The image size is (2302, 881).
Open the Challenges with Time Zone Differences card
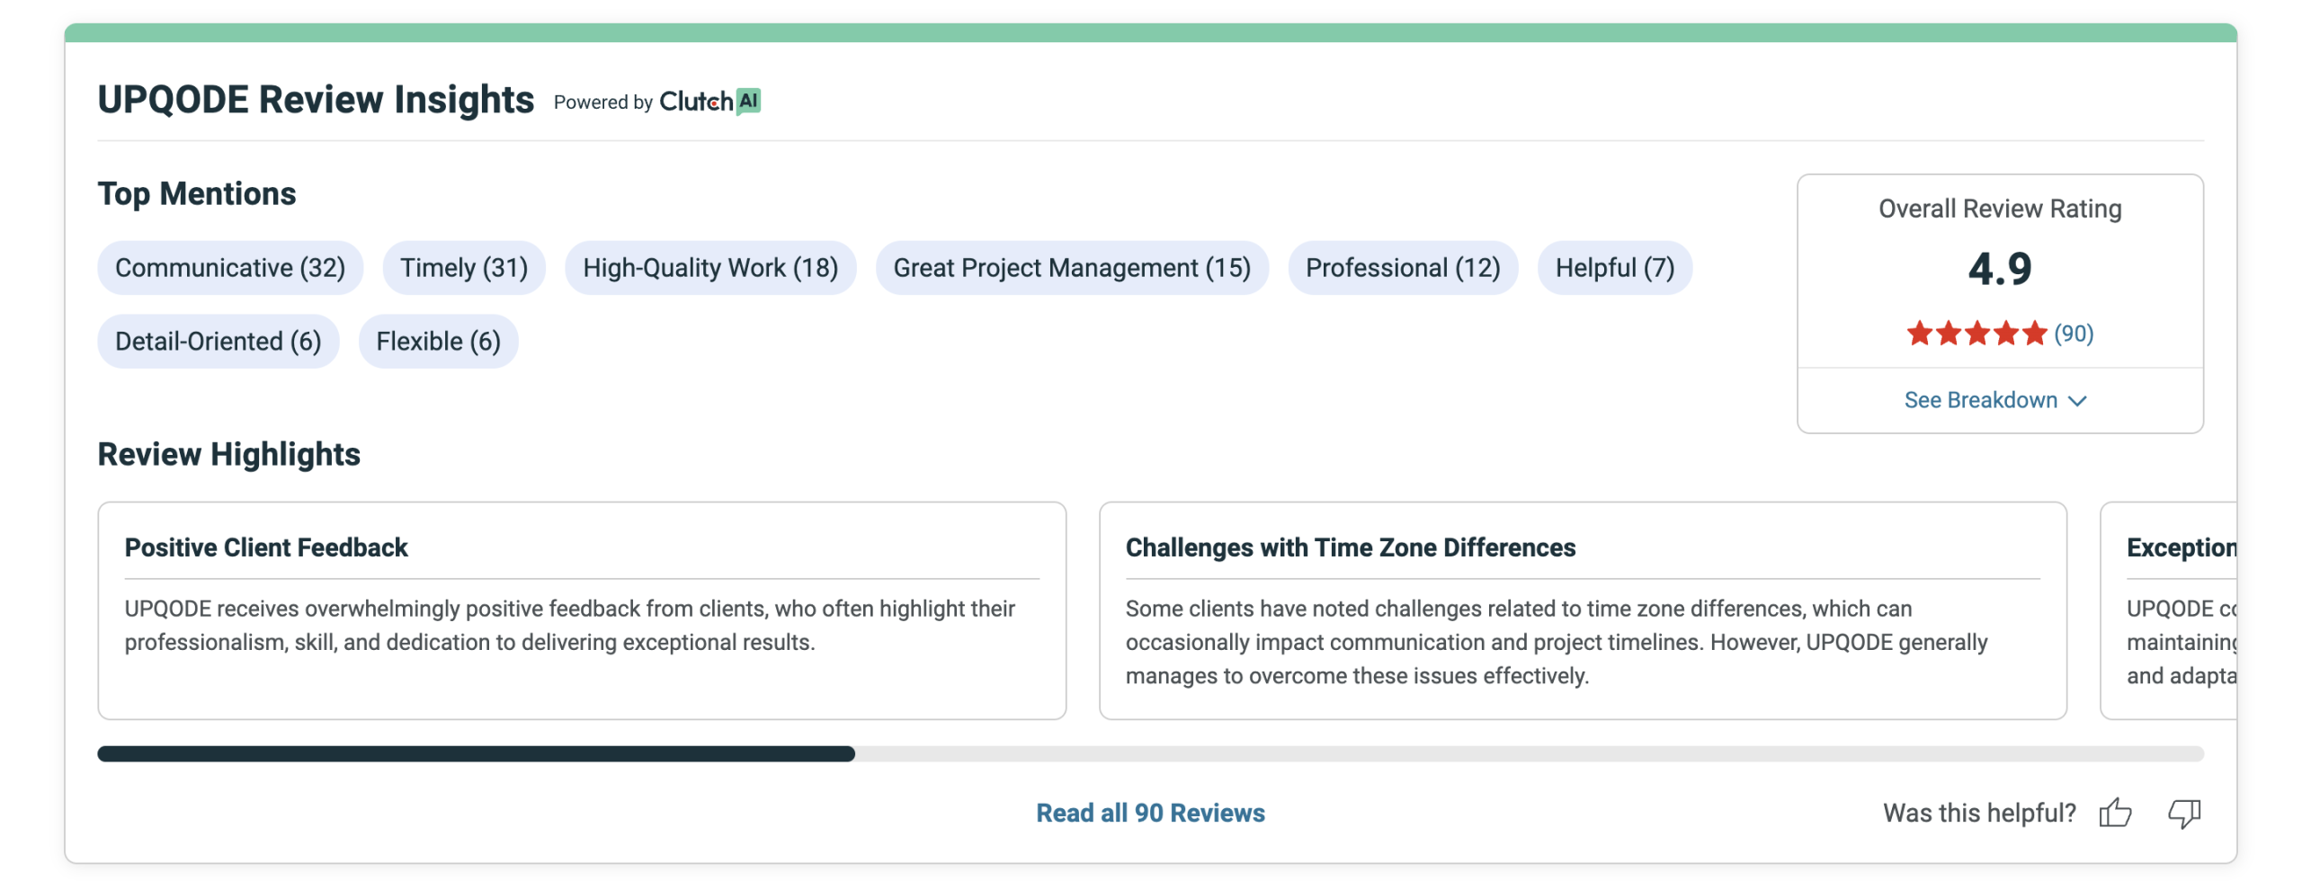coord(1583,610)
